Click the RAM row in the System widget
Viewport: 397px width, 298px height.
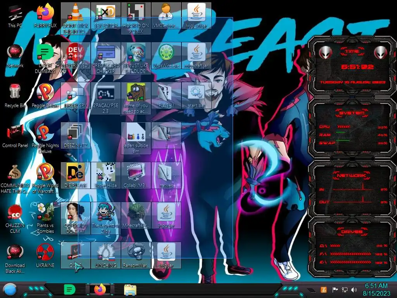[x=353, y=135]
